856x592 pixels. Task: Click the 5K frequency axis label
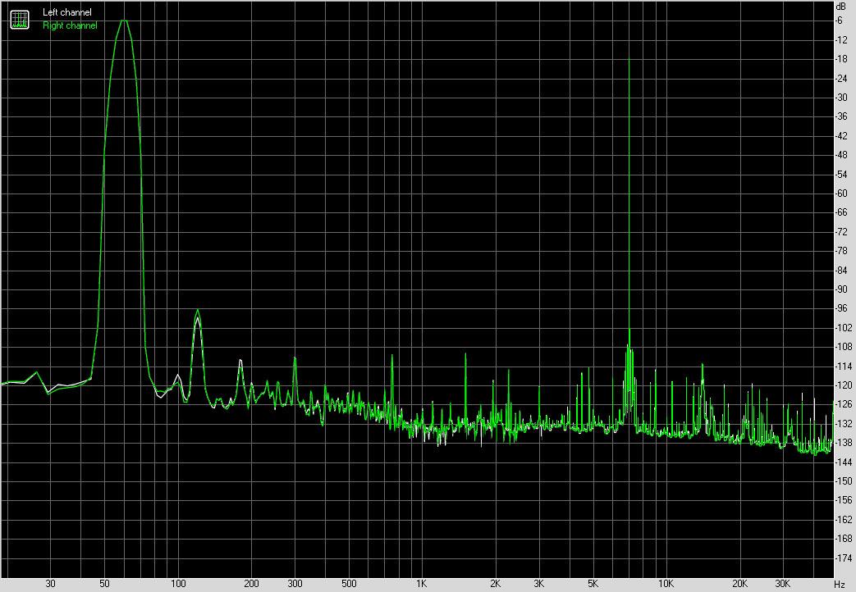(593, 584)
